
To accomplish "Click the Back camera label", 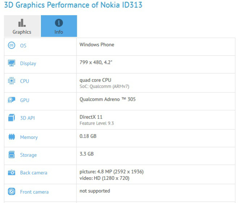I will coord(34,173).
